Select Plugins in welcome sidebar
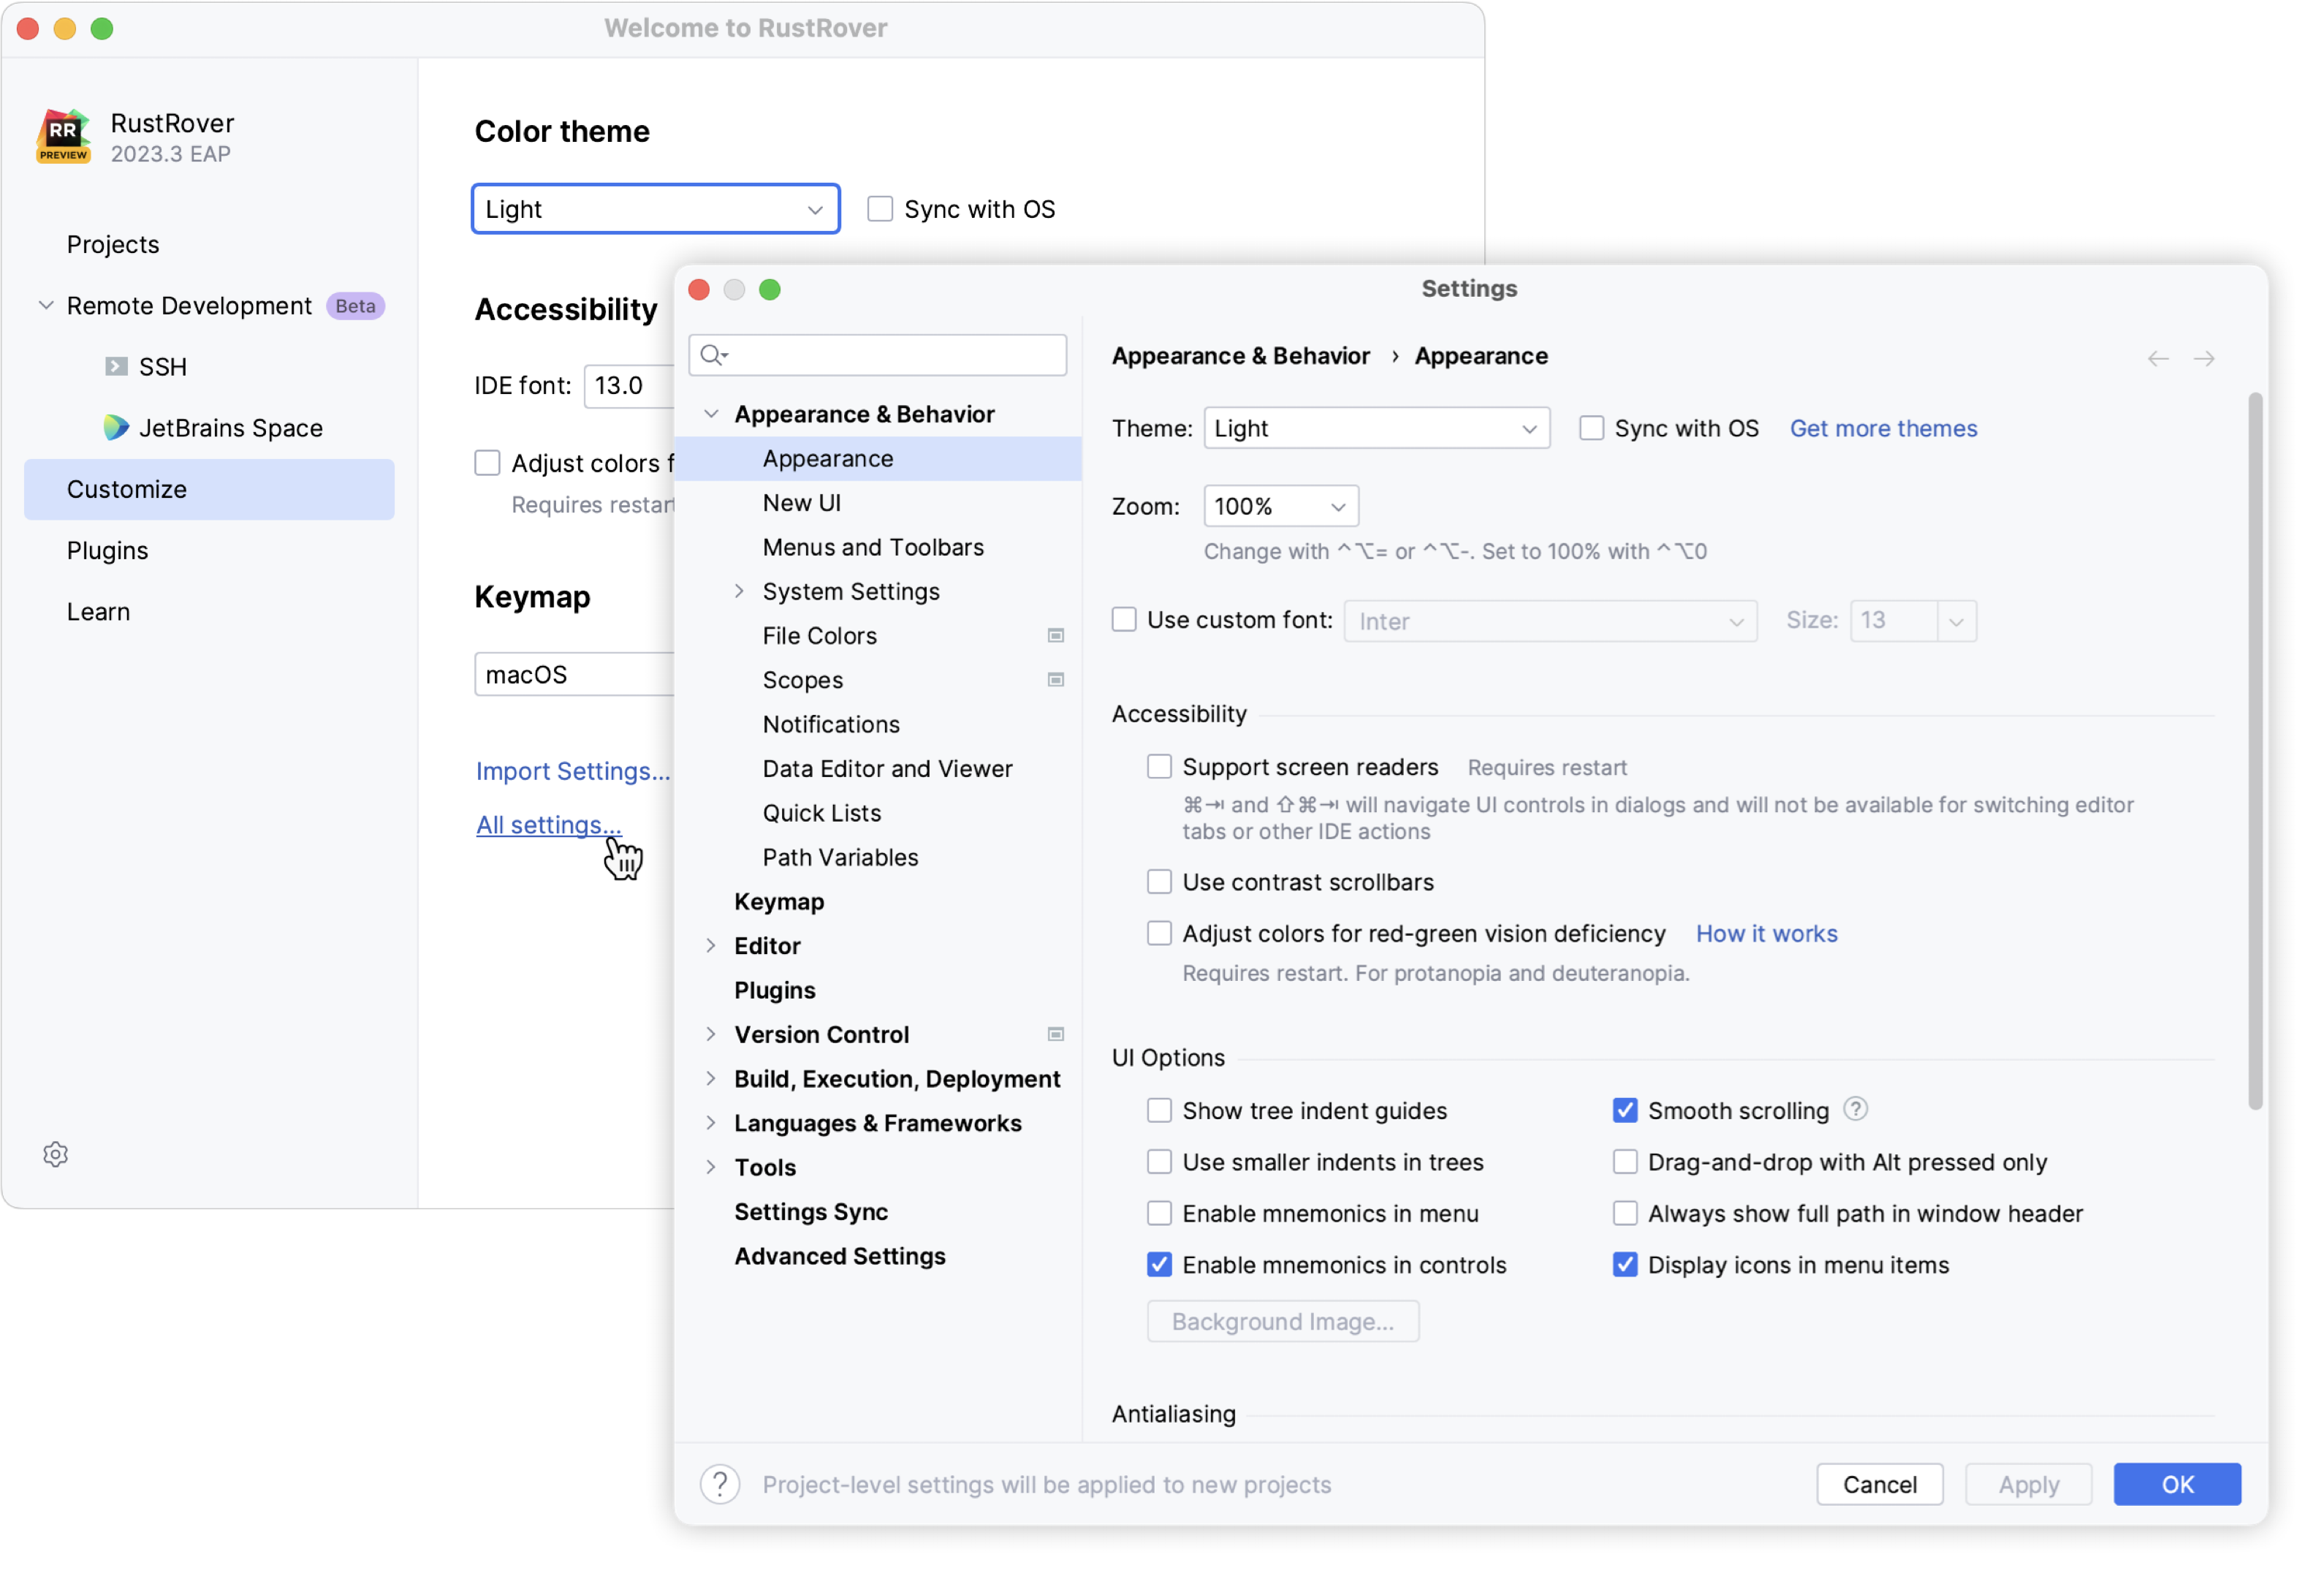Screen dimensions: 2324x1579 (x=107, y=551)
